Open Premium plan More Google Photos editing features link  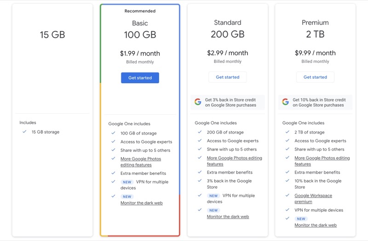322,161
